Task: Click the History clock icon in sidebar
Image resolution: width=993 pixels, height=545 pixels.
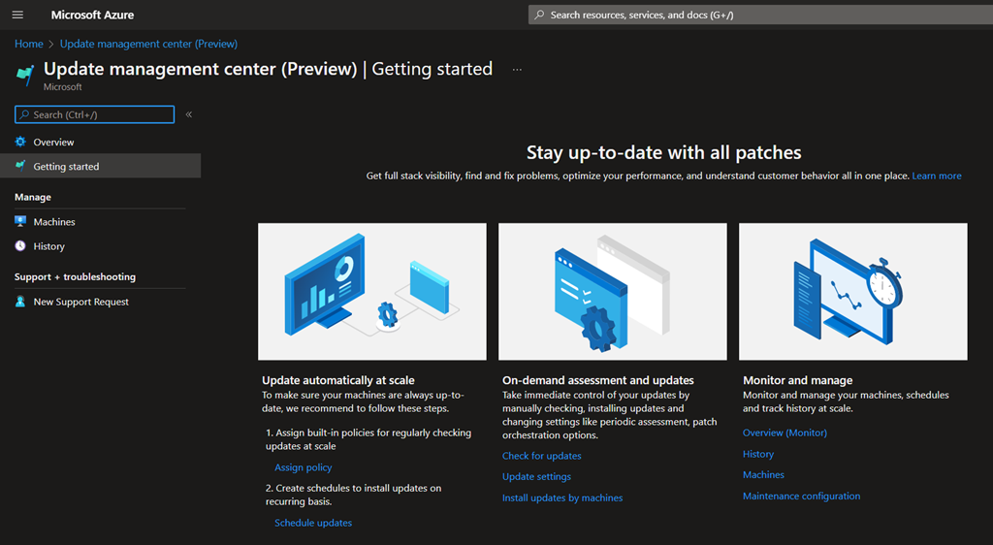Action: coord(20,246)
